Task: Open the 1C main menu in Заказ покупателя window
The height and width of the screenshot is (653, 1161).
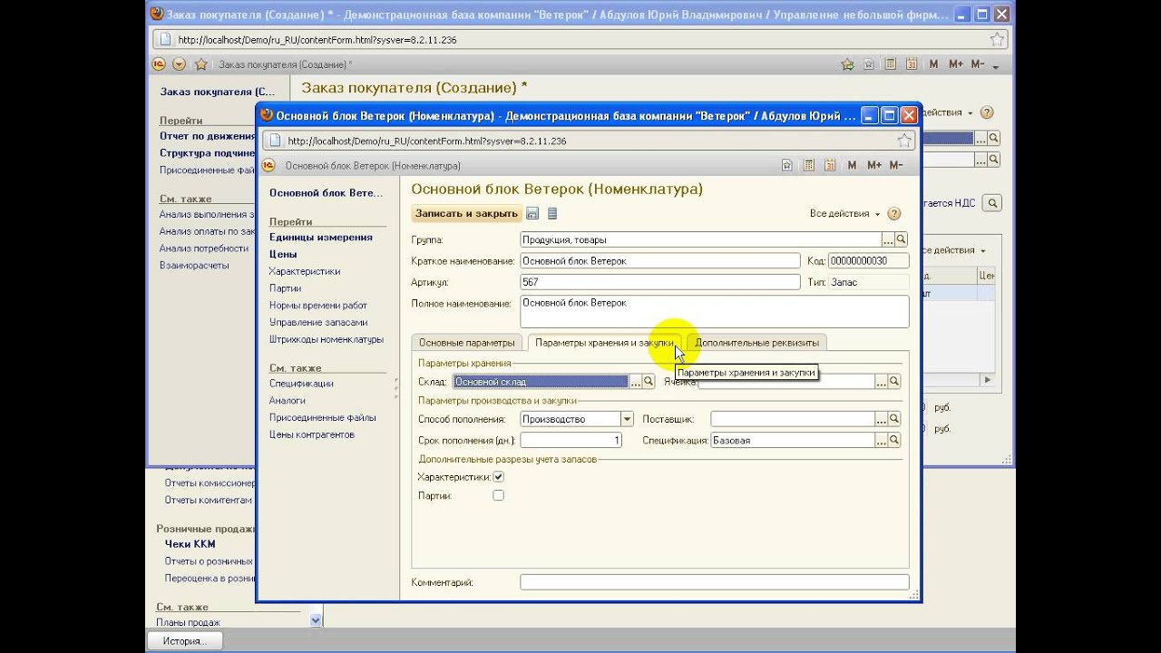Action: [159, 63]
